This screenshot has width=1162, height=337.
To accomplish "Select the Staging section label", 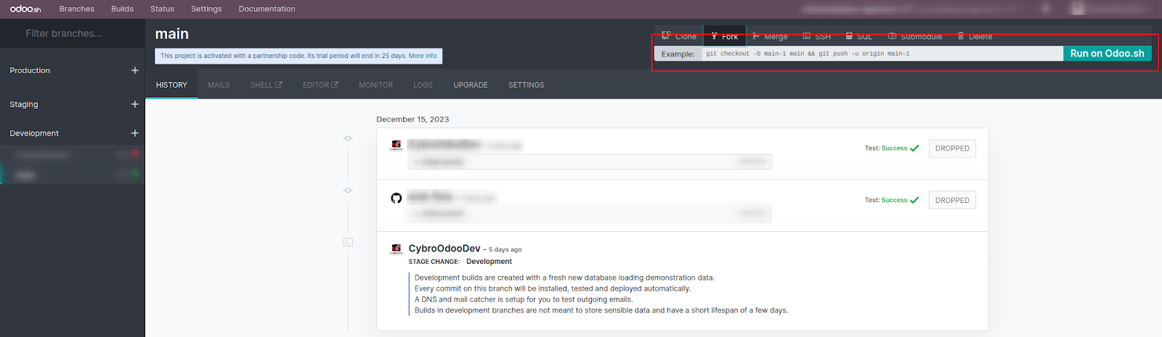I will (24, 104).
